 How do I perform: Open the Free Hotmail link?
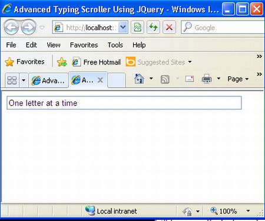pos(96,62)
